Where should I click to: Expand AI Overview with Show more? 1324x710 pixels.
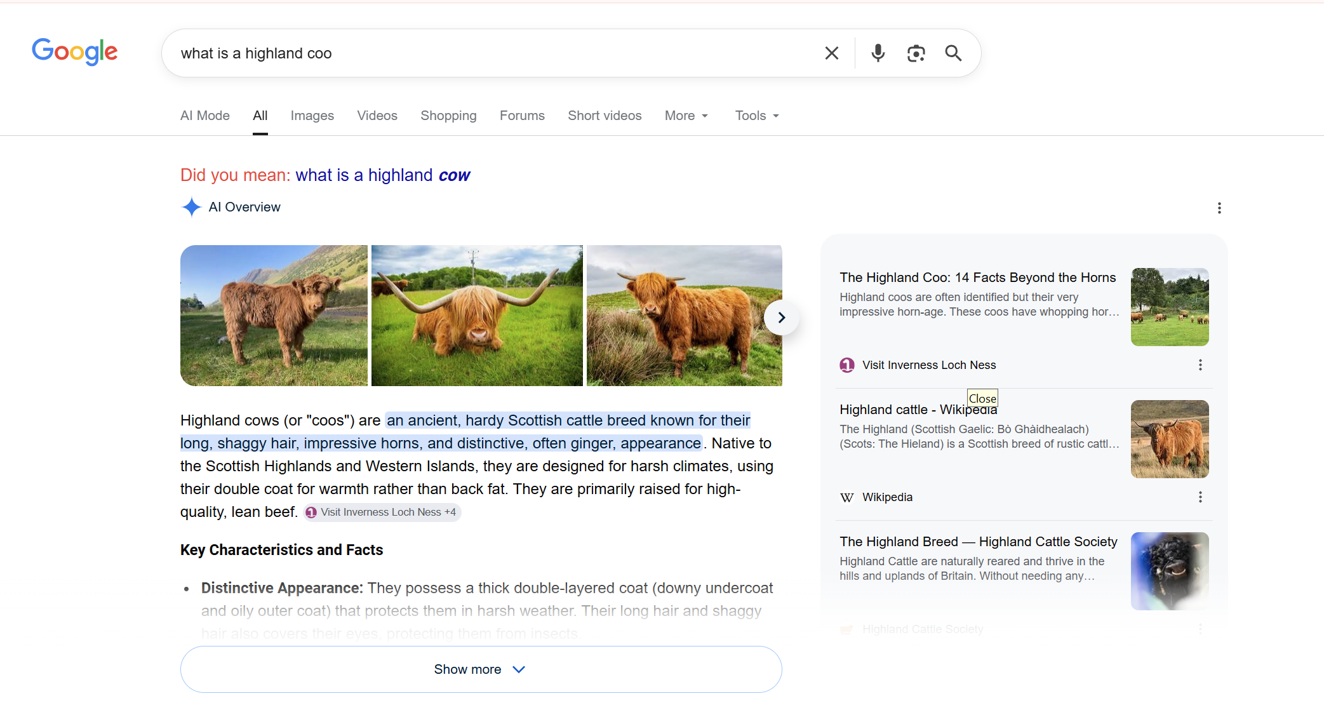coord(481,669)
